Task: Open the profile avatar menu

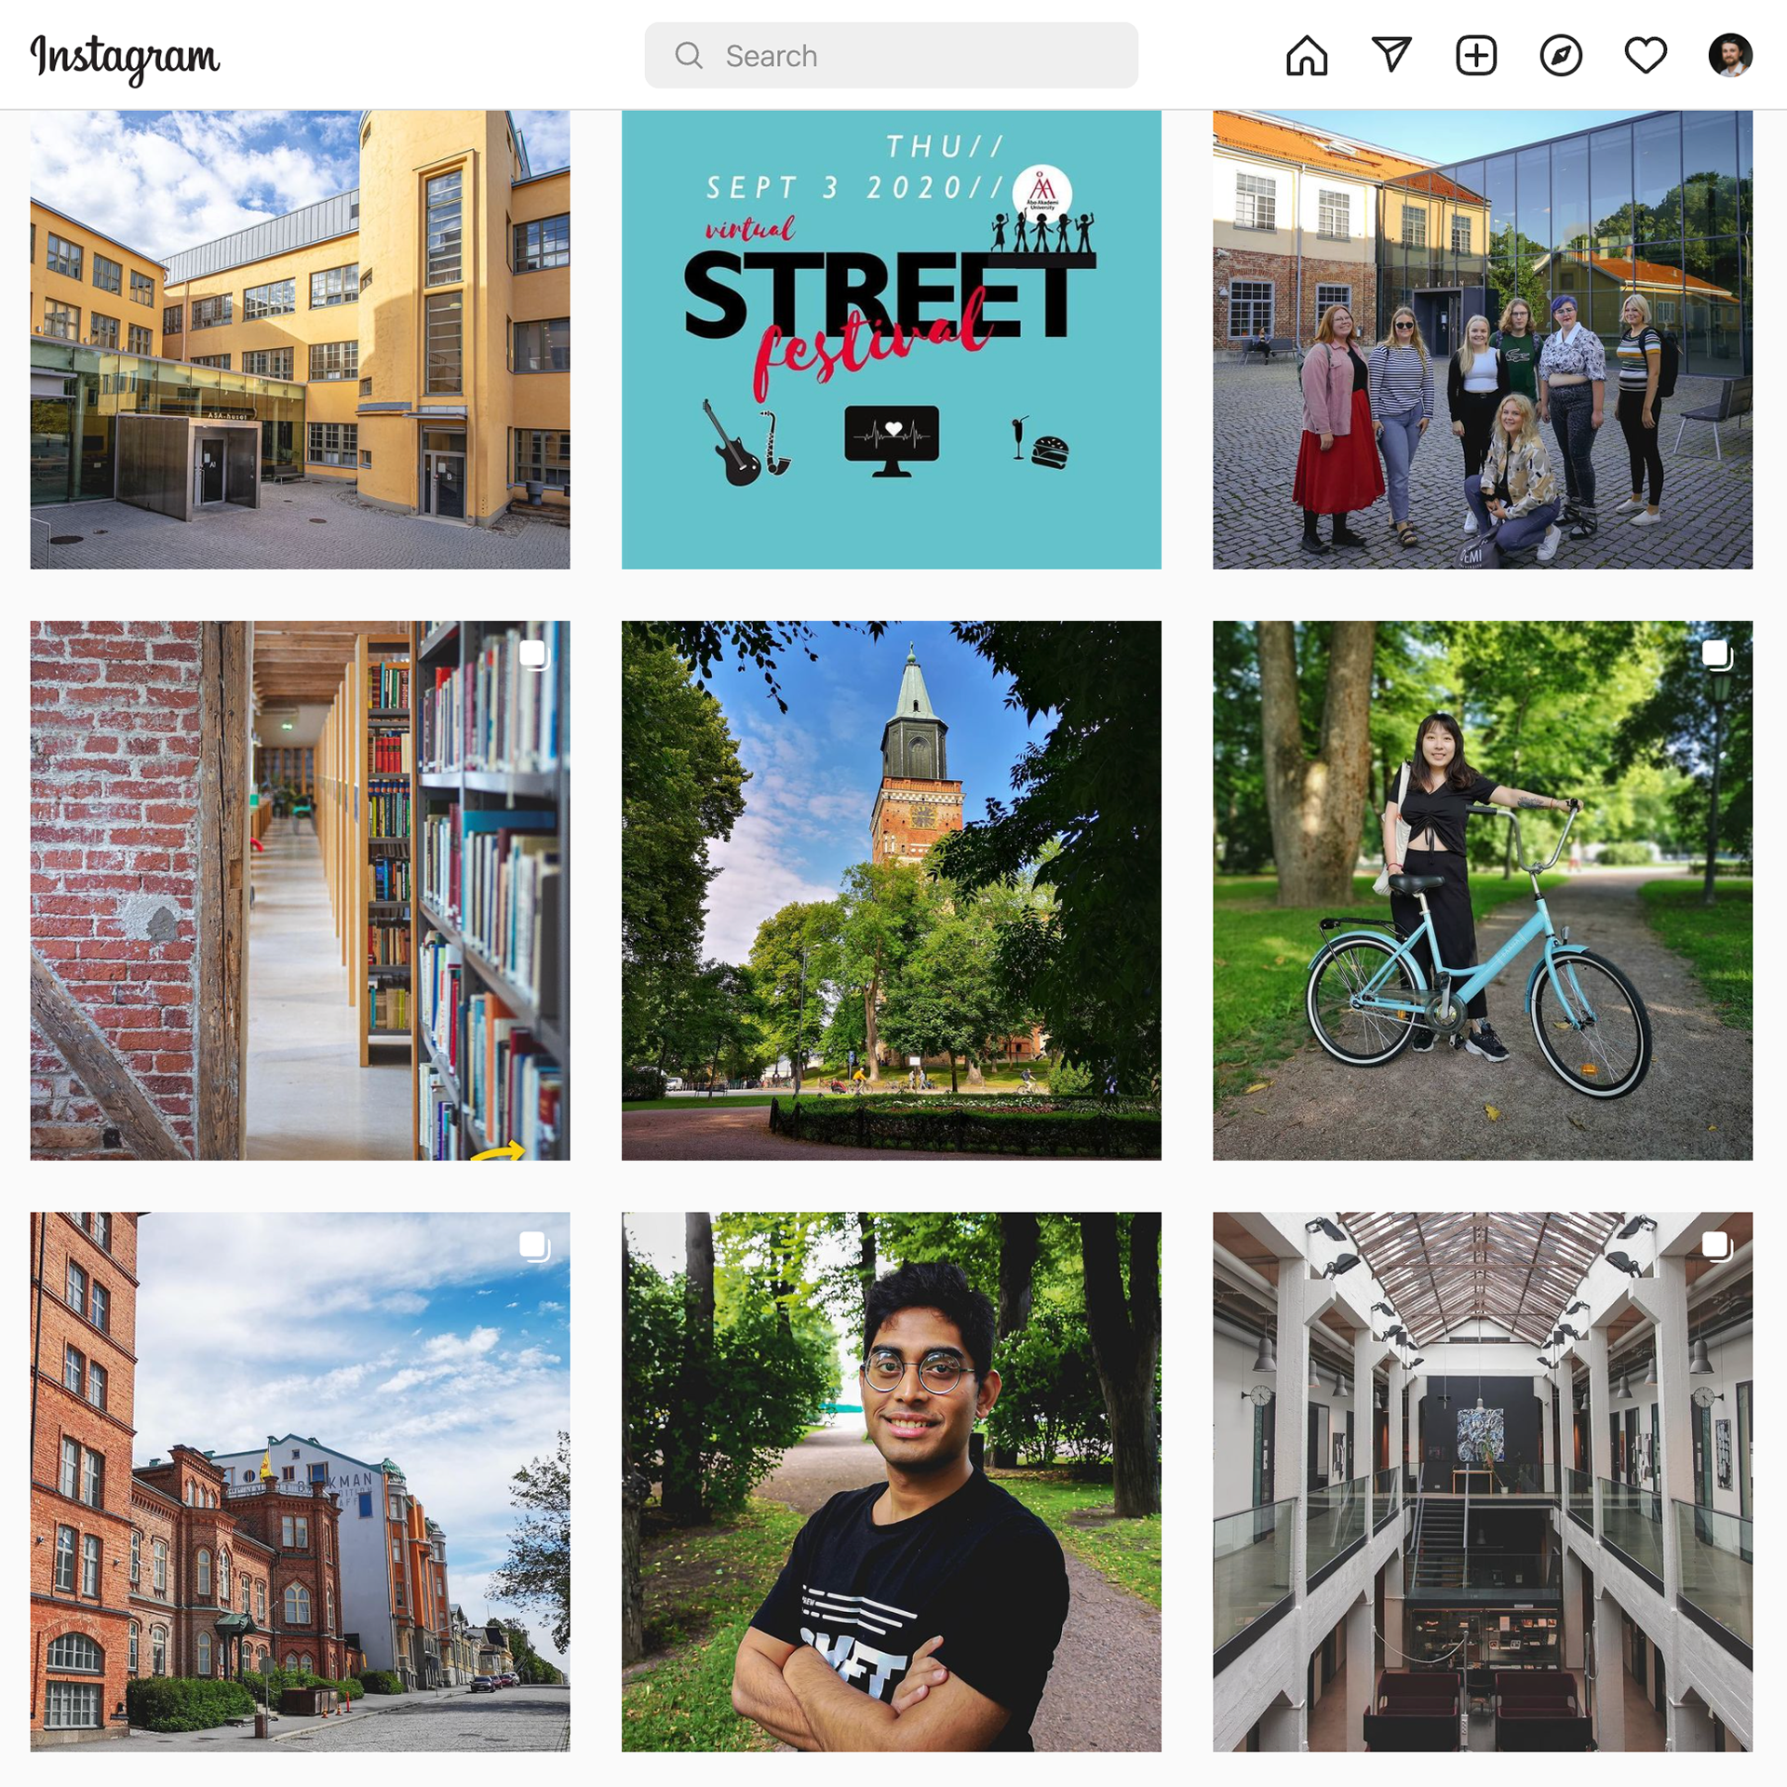Action: click(1730, 56)
